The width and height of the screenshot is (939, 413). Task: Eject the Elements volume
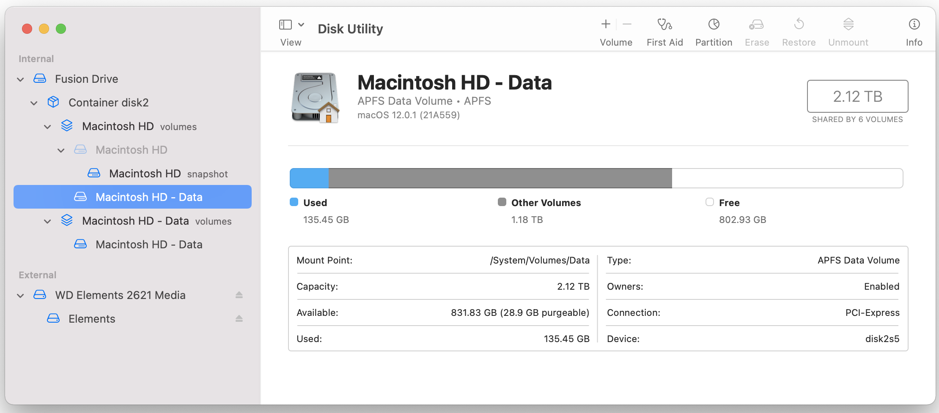click(x=239, y=318)
